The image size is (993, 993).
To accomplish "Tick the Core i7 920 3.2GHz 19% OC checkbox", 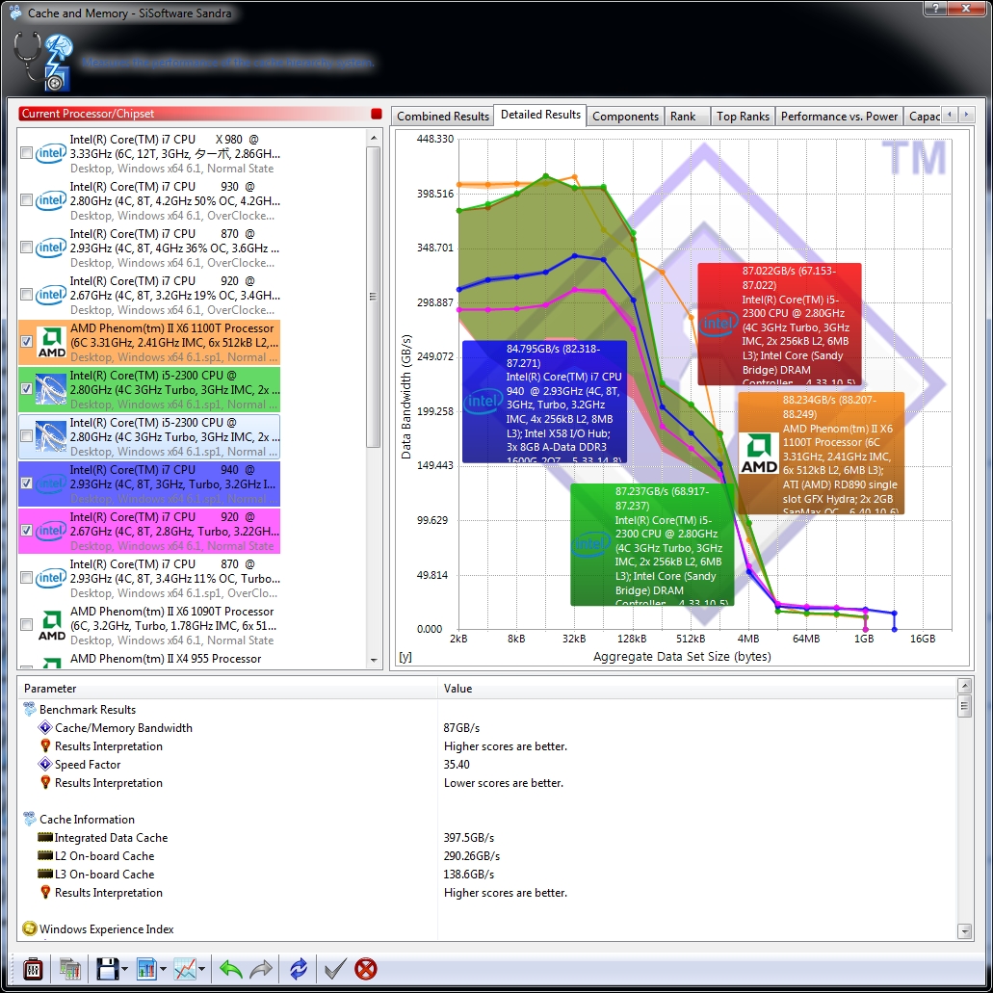I will coord(27,295).
